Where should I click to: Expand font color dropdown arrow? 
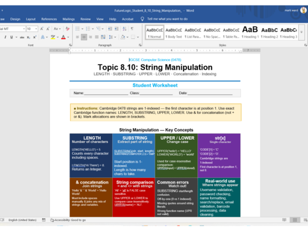[x=68, y=37]
